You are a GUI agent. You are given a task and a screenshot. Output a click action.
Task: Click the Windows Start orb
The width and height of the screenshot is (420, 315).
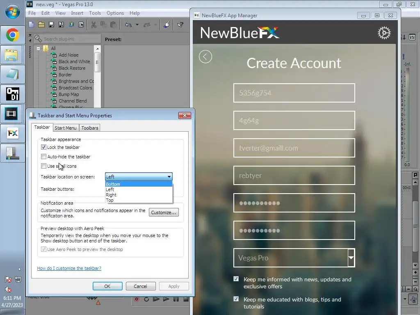click(x=12, y=11)
